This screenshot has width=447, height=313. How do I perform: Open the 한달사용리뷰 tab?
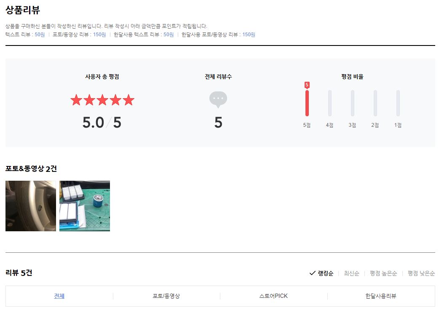(x=381, y=296)
